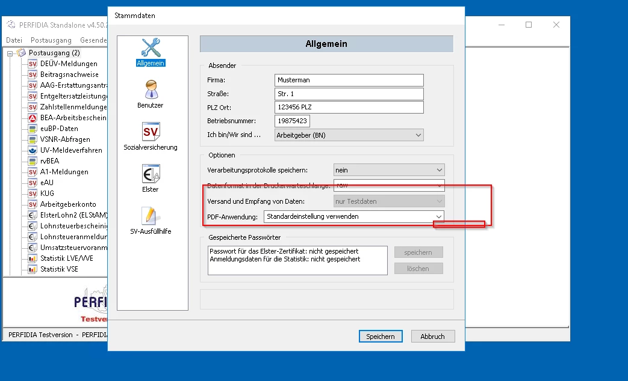
Task: Click the SV icon beside Entgeltersatzleistungen
Action: (x=33, y=96)
